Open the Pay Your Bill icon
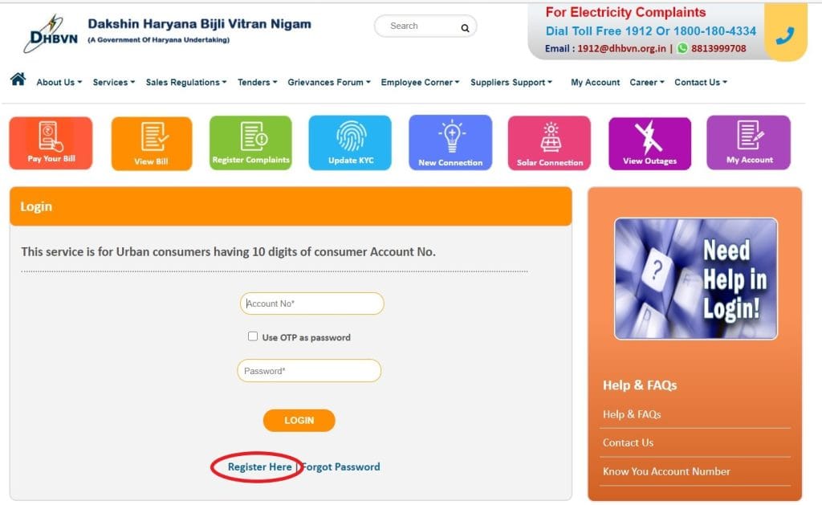This screenshot has width=822, height=505. pyautogui.click(x=50, y=143)
